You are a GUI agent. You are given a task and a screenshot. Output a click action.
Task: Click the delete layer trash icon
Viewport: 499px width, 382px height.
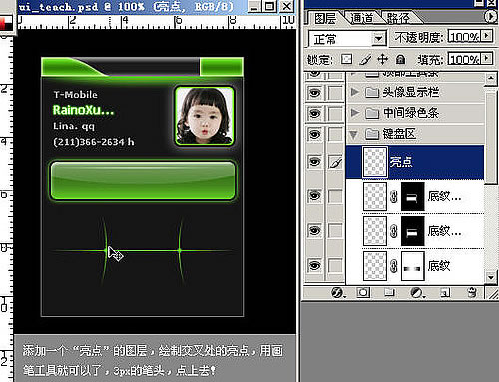[x=472, y=292]
